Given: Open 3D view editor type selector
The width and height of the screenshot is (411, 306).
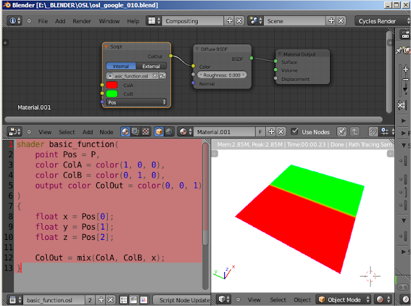Looking at the screenshot, I should click(x=224, y=299).
